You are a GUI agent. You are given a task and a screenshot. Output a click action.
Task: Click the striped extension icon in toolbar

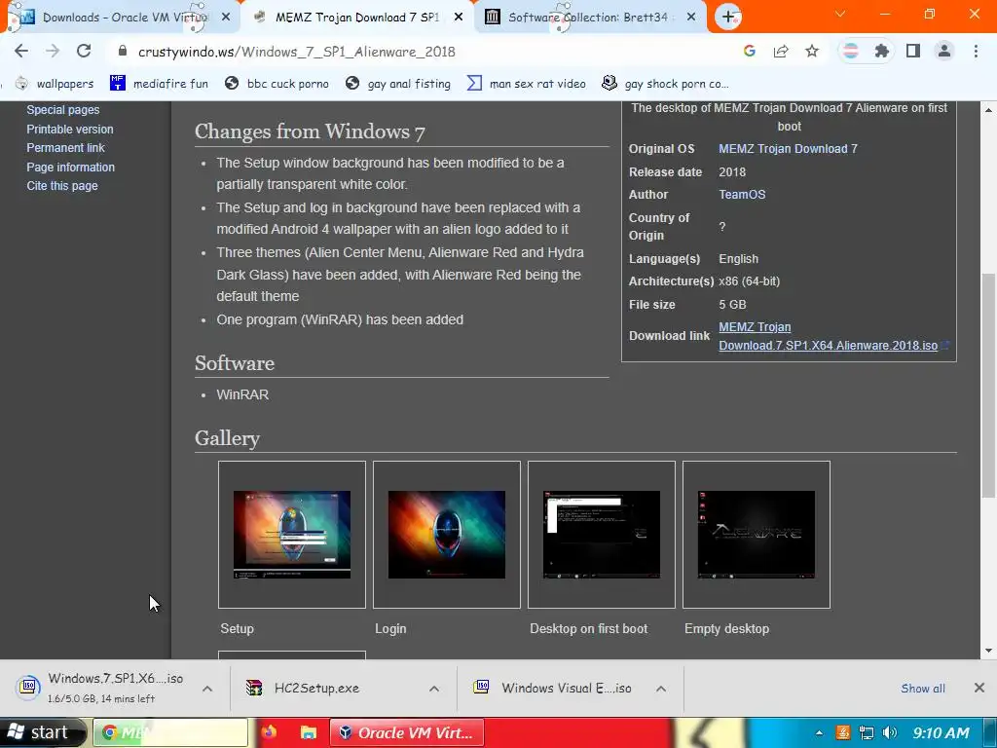point(850,51)
